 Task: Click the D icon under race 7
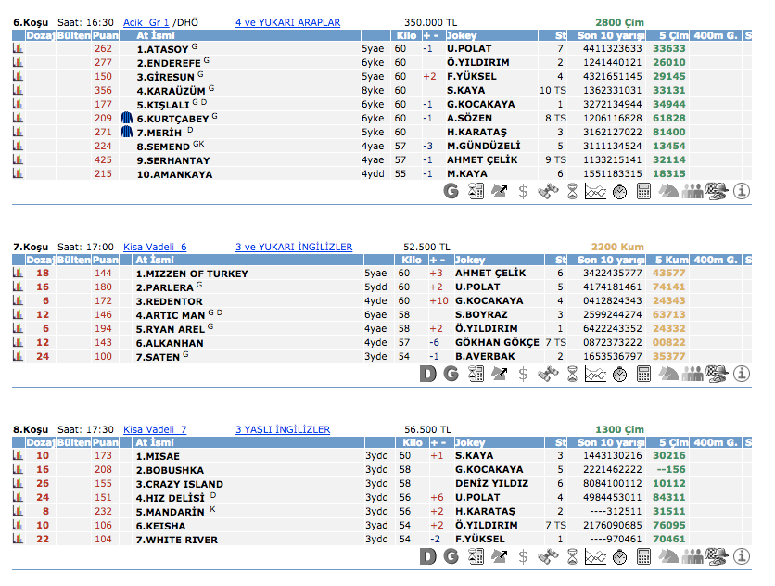pos(427,374)
